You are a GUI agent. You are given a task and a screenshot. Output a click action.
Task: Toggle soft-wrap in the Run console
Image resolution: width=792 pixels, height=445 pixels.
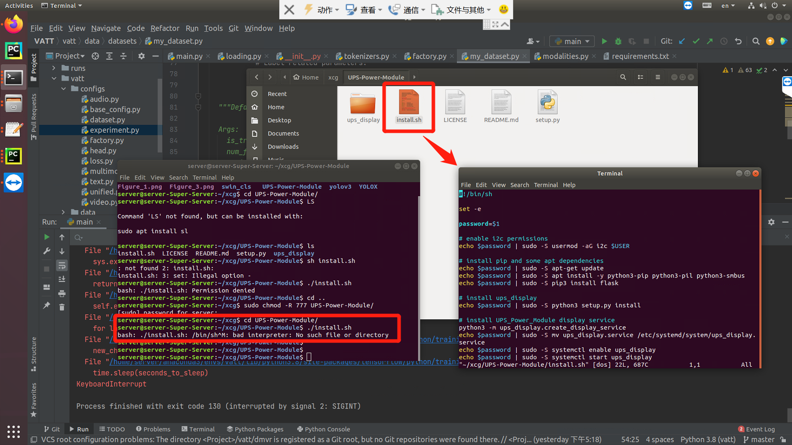(x=62, y=266)
